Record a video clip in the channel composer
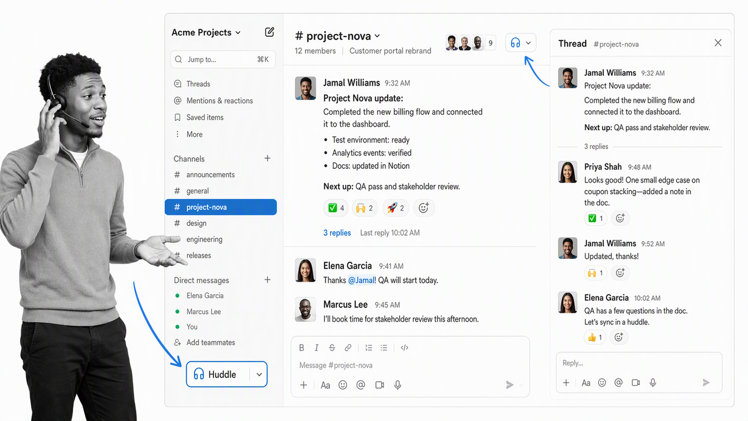 click(x=380, y=385)
